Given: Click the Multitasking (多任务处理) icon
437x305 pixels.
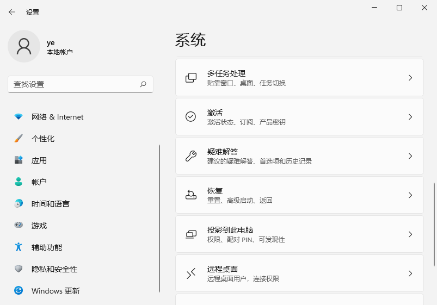Looking at the screenshot, I should 191,78.
